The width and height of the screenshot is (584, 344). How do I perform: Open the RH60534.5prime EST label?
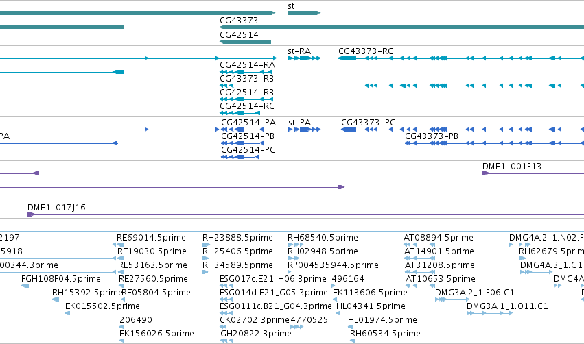pos(385,334)
